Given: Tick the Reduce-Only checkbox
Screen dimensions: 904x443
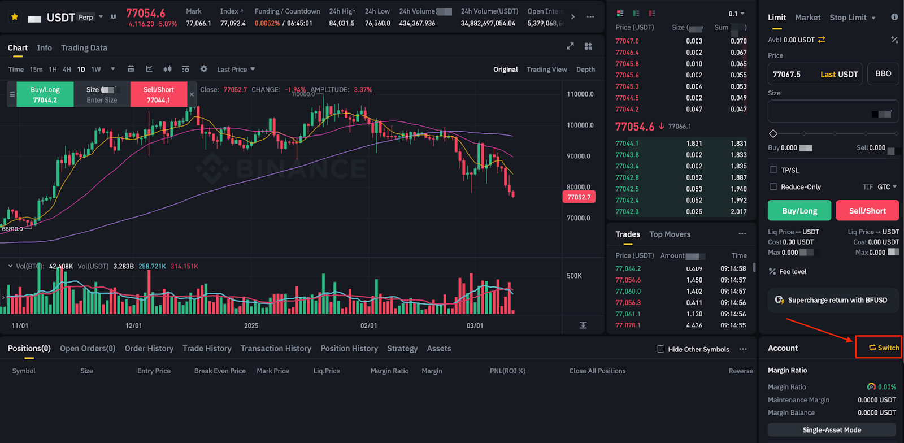Looking at the screenshot, I should (773, 186).
